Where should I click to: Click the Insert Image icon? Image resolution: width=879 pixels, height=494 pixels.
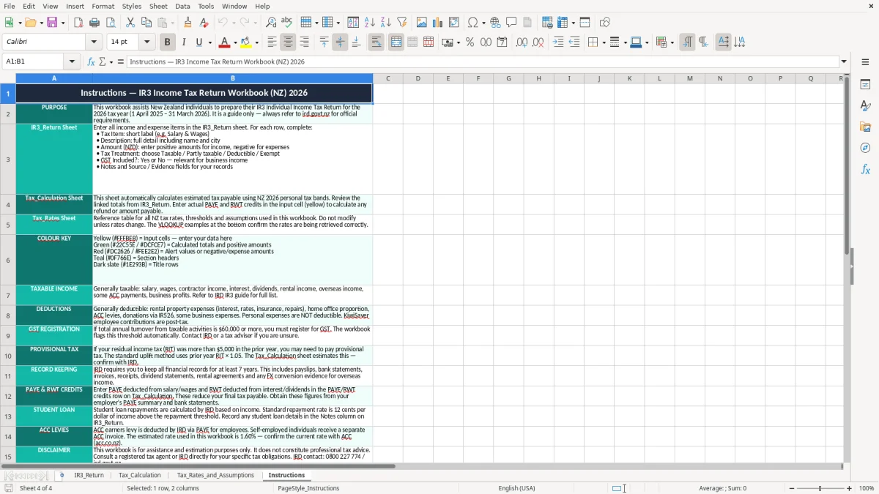(421, 23)
